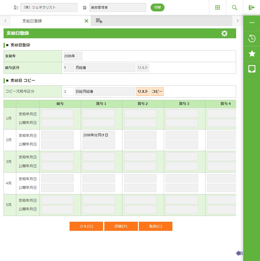Click the コピー元給与区分 code input field
The height and width of the screenshot is (261, 260).
point(69,91)
